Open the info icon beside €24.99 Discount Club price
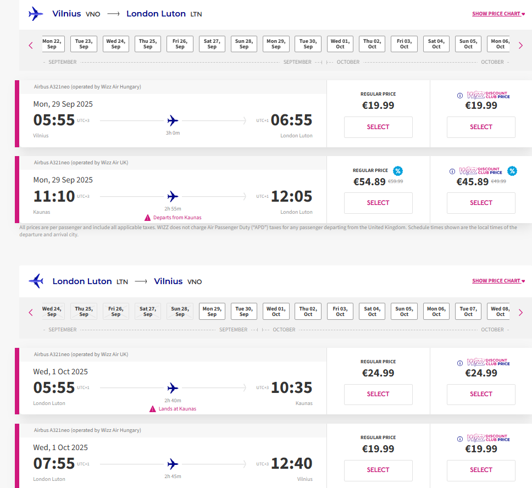This screenshot has width=532, height=488. 460,363
